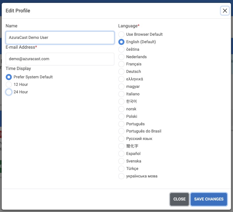This screenshot has height=212, width=233.
Task: Select the 12 Hour time display option
Action: (x=9, y=84)
